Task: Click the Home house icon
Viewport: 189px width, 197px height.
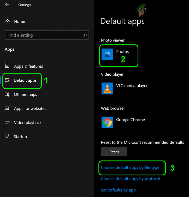Action: [x=8, y=21]
